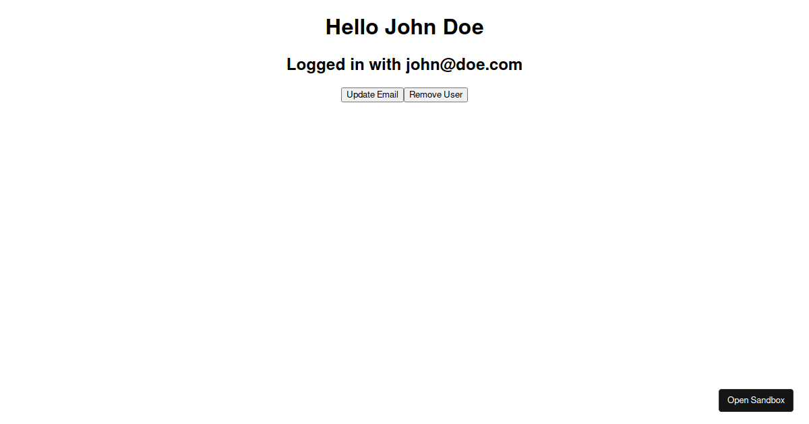Screen dimensions: 809x424
Task: Delete the current user with Remove User
Action: coord(436,95)
